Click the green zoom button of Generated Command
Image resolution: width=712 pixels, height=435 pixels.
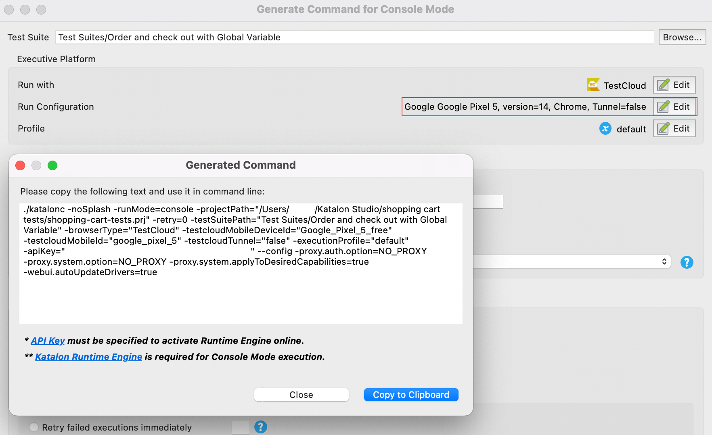tap(52, 165)
